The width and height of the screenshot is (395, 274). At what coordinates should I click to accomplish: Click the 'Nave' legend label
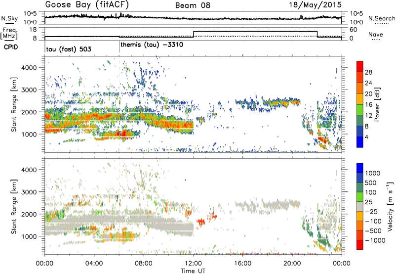[376, 35]
